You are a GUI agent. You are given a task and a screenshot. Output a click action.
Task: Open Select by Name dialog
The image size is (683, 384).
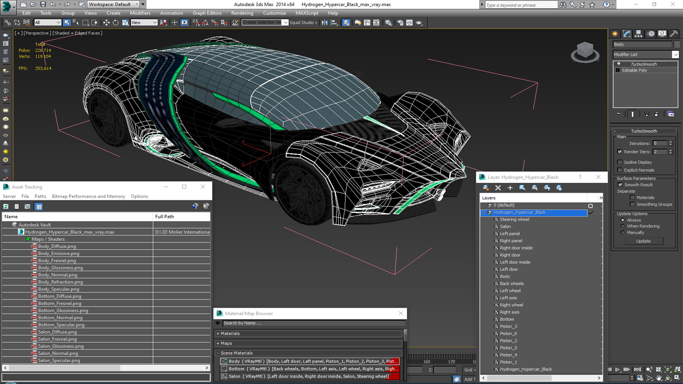(76, 22)
